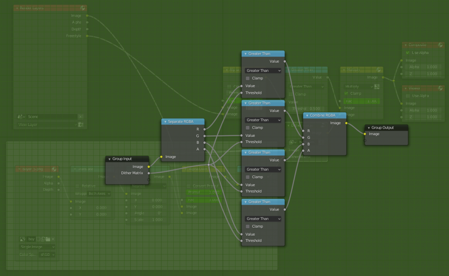Toggle Clamp in the Multiply node
This screenshot has height=276, width=449.
(x=346, y=93)
